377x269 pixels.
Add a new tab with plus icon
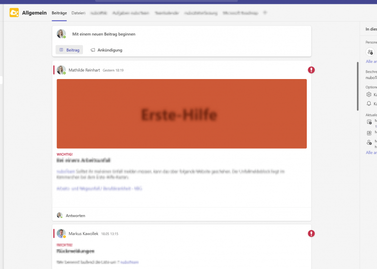[265, 13]
